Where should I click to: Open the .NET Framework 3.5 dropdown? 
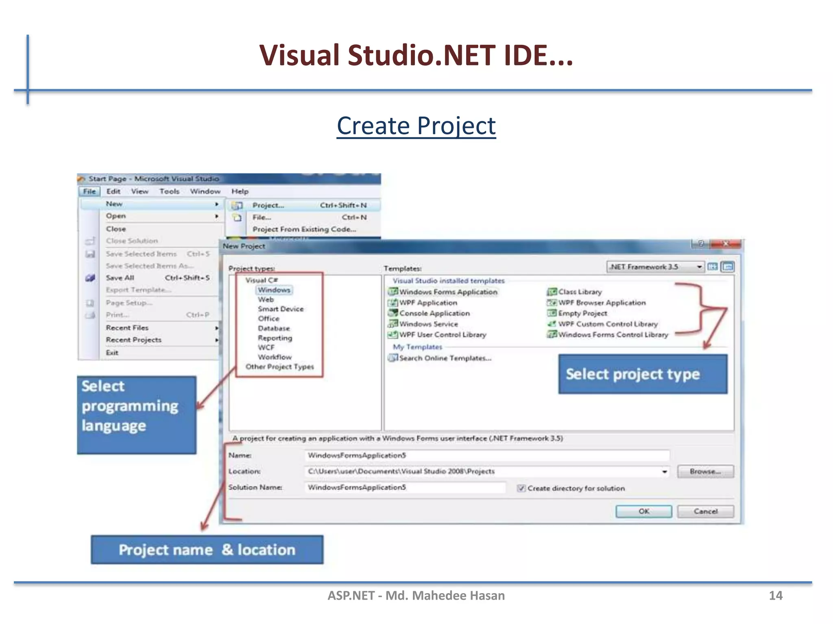click(x=699, y=267)
